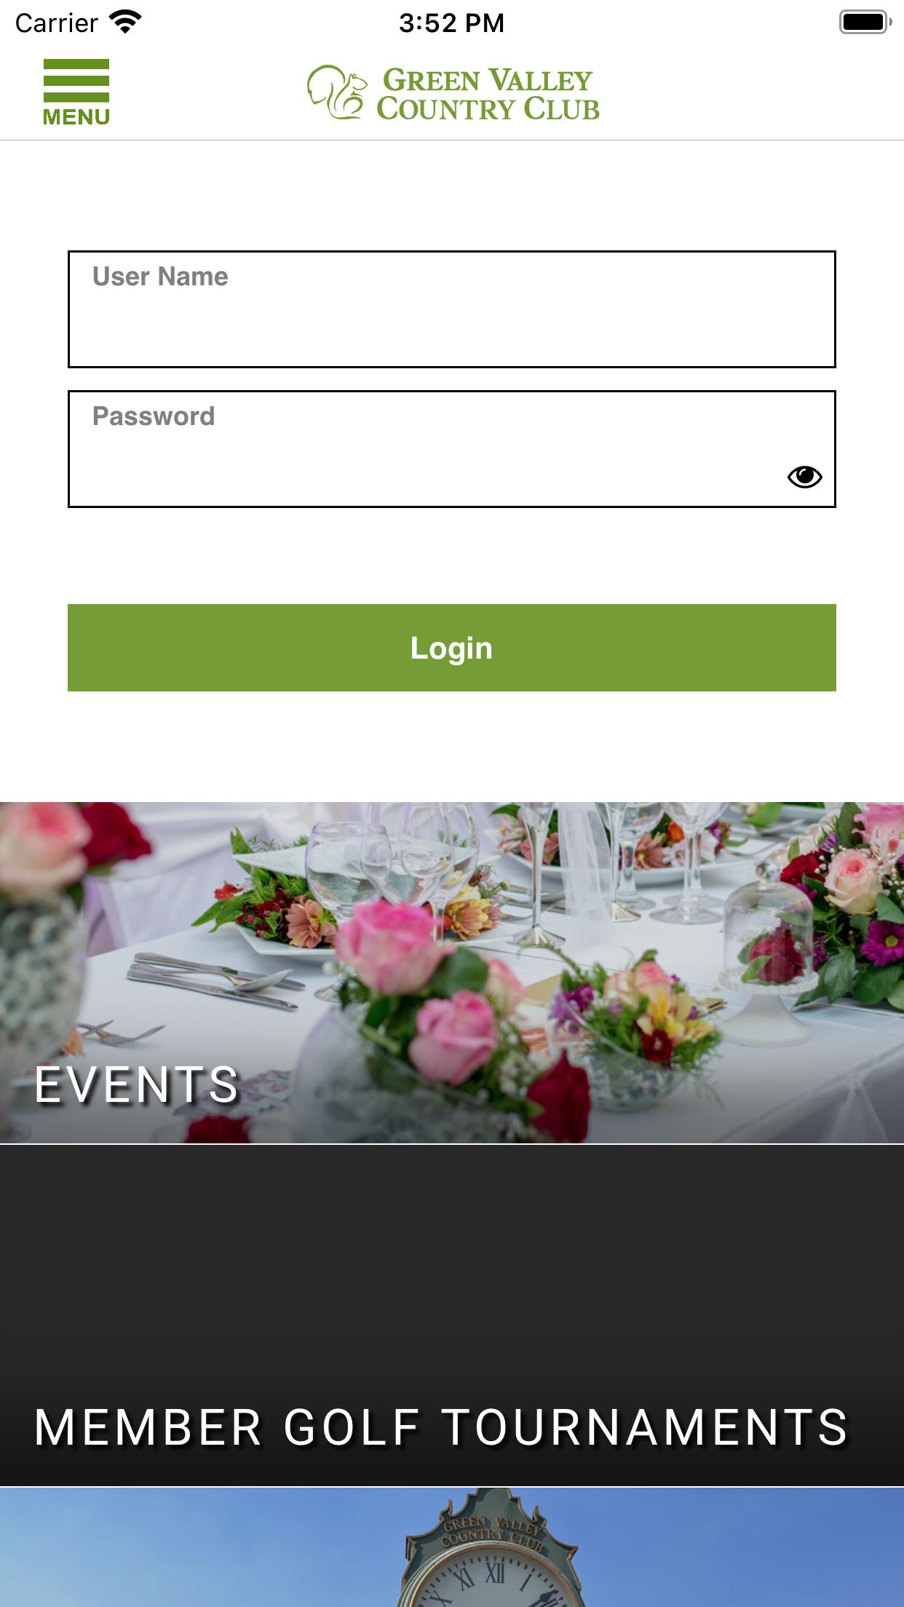Tap the Green Valley Country Club title
Image resolution: width=904 pixels, height=1607 pixels.
[x=488, y=94]
